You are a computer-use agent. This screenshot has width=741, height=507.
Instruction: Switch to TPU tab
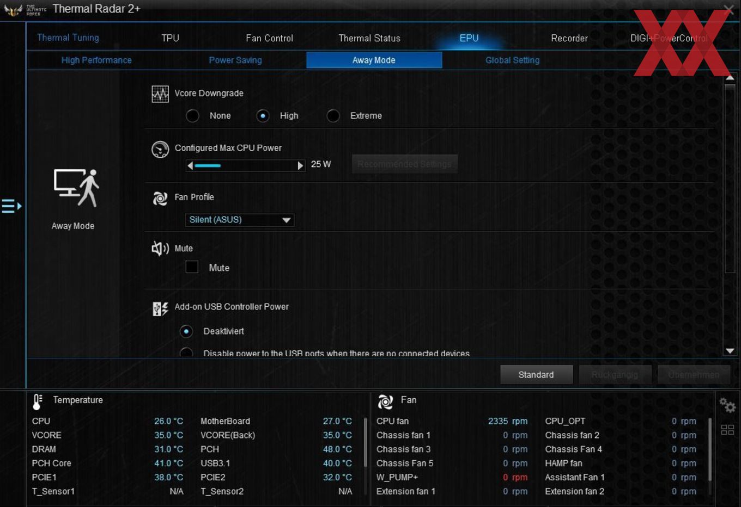click(171, 38)
